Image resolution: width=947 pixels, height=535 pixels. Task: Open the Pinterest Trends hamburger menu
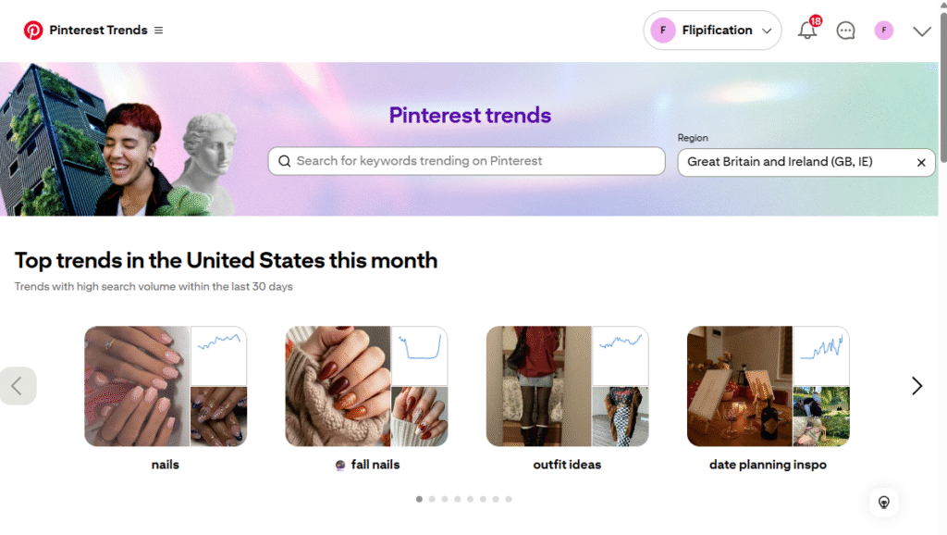point(158,31)
